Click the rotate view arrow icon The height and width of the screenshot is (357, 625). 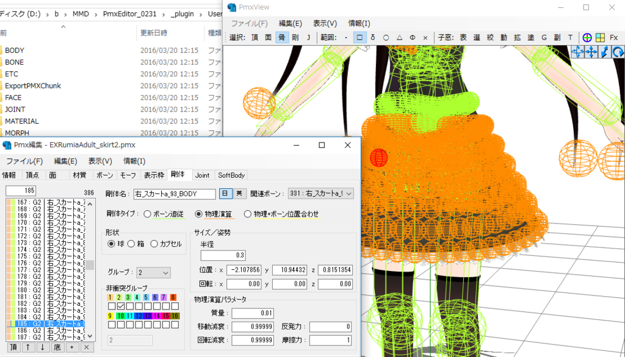[x=618, y=52]
